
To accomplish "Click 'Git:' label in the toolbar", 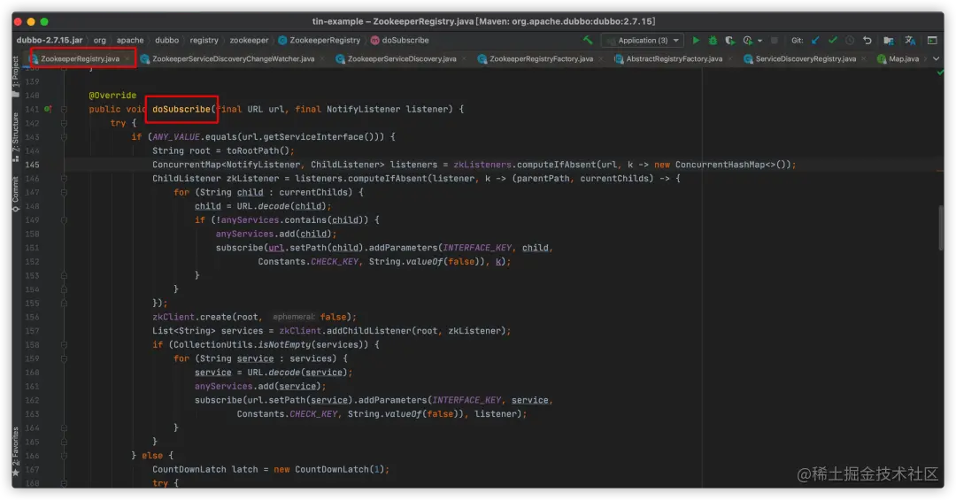I will point(797,40).
